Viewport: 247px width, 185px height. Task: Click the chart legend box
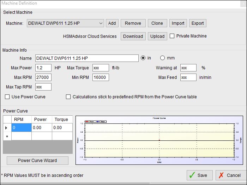click(x=96, y=122)
